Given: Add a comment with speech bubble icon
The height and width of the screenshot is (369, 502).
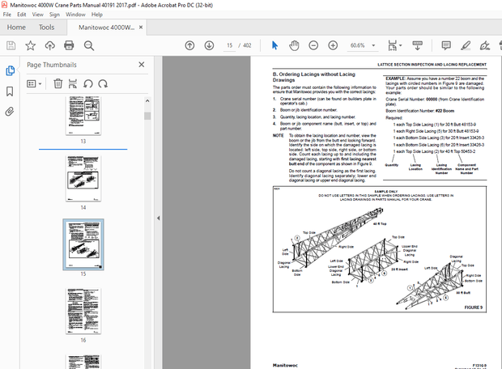Looking at the screenshot, I should [x=446, y=45].
